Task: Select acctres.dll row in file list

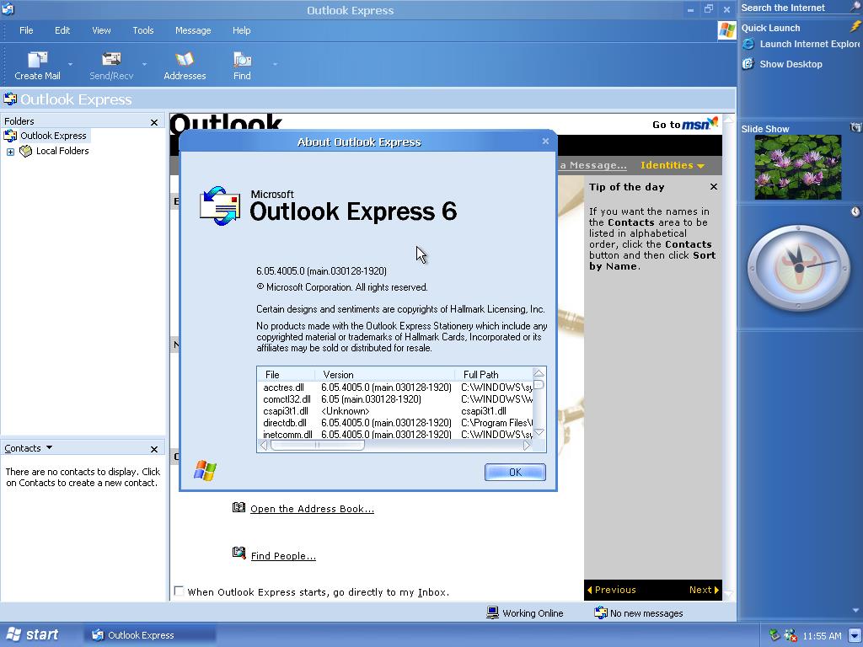Action: [x=395, y=388]
